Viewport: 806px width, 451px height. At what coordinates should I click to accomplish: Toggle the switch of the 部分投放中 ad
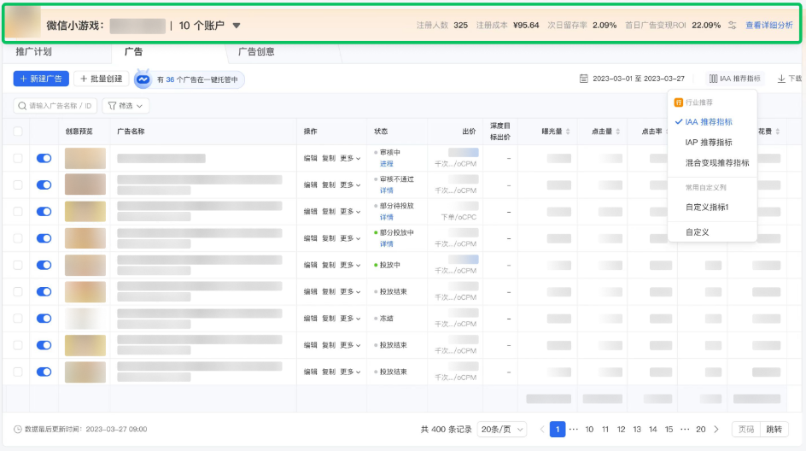(x=44, y=238)
